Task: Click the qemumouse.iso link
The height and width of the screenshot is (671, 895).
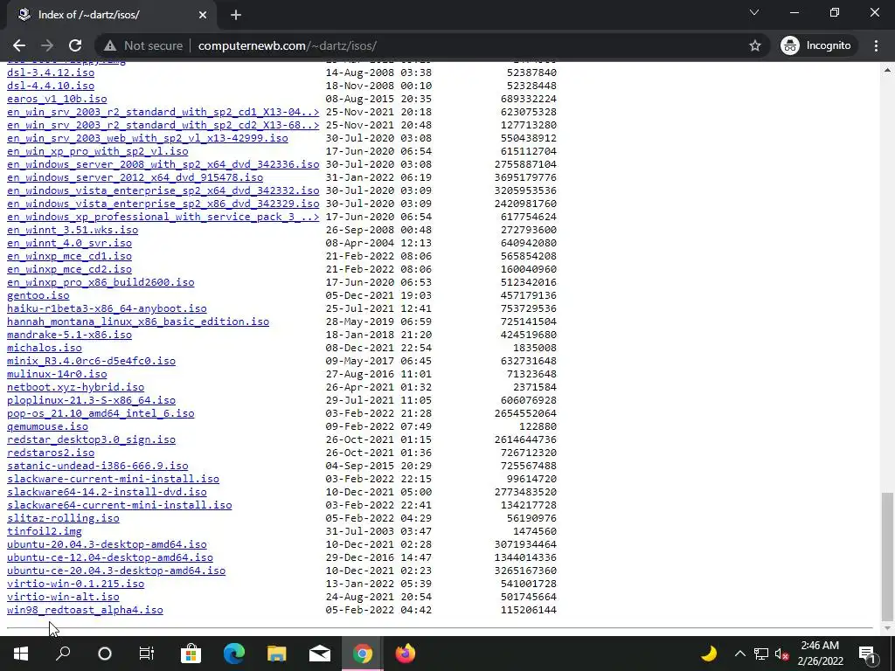Action: coord(48,426)
